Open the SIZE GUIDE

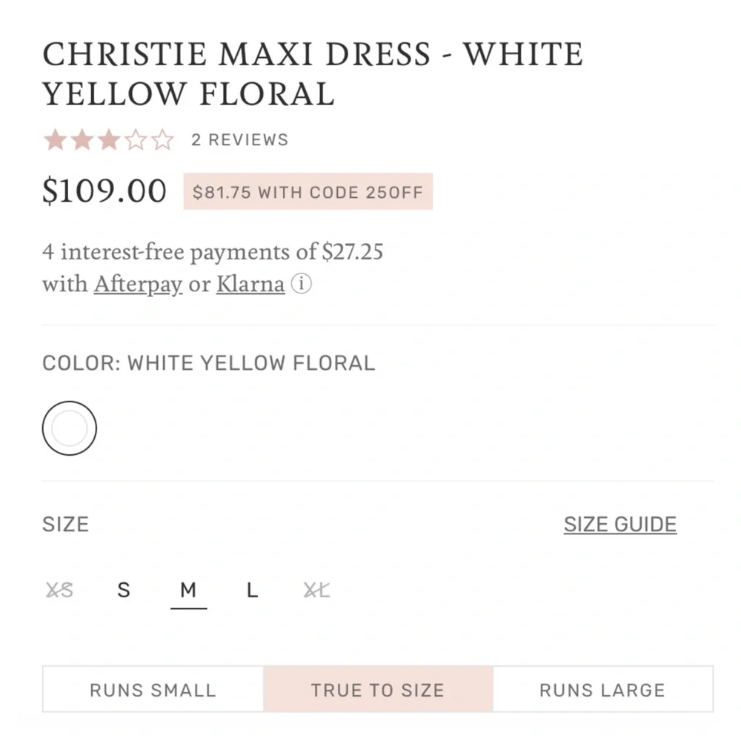[620, 524]
